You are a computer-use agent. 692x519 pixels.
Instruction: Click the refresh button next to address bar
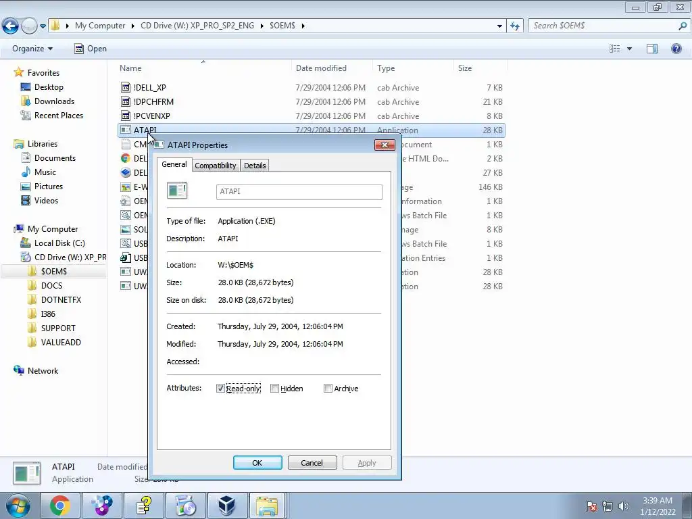click(x=514, y=26)
